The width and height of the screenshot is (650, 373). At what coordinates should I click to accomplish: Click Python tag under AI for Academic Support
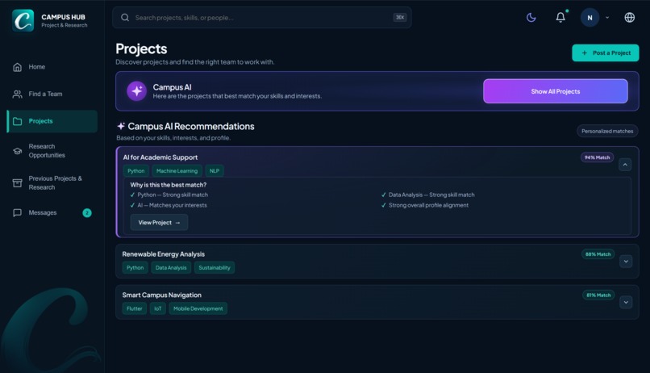[136, 171]
